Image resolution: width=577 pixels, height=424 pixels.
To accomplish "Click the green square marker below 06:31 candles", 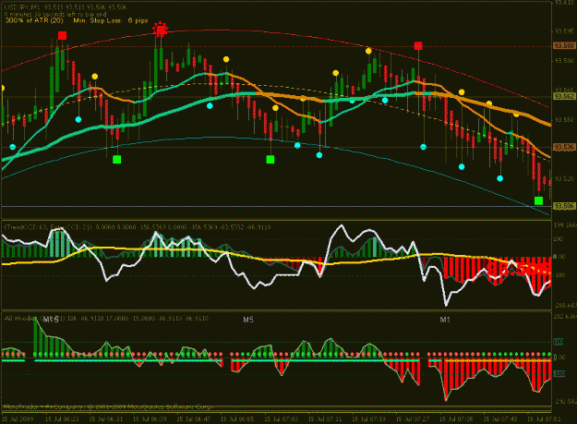I will click(116, 160).
